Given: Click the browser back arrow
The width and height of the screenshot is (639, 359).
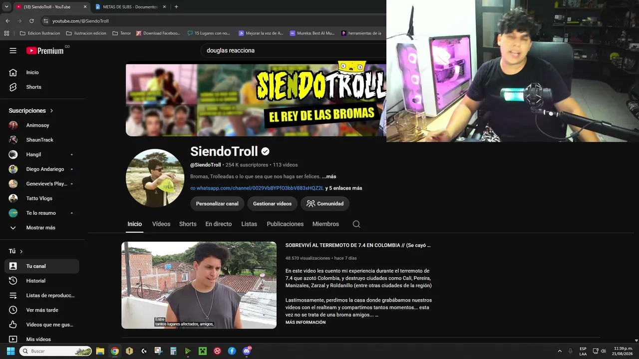Looking at the screenshot, I should 7,21.
